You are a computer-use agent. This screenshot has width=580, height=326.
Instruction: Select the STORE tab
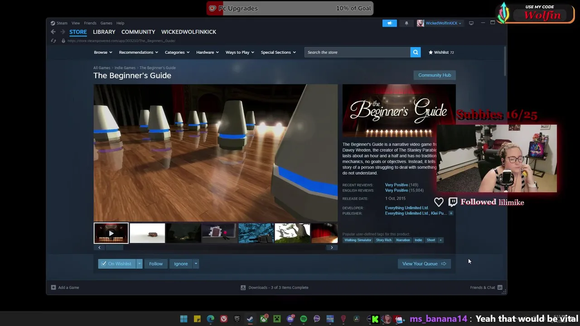point(78,32)
